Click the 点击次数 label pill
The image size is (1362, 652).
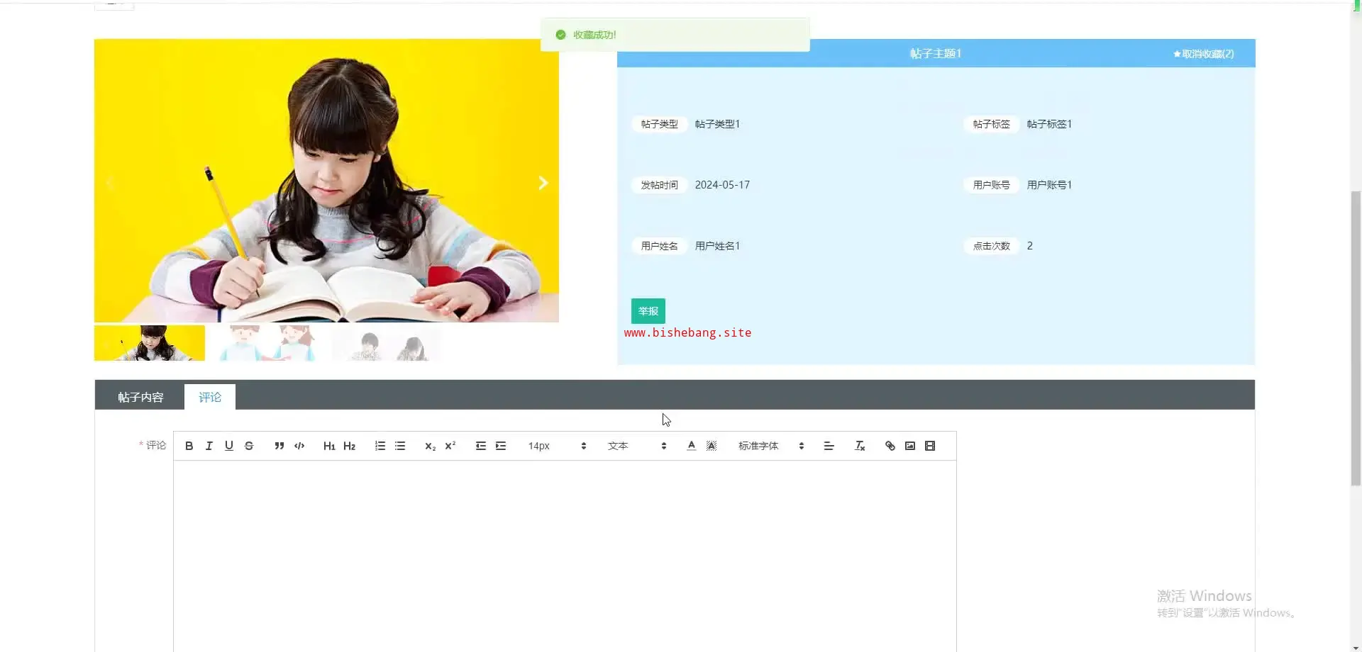992,246
